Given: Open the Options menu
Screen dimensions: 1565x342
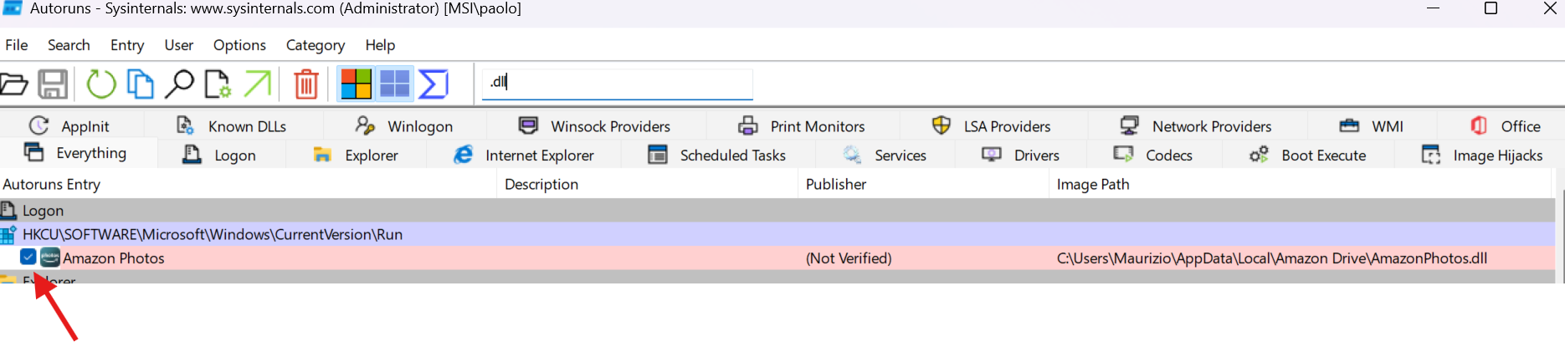Looking at the screenshot, I should pyautogui.click(x=239, y=45).
